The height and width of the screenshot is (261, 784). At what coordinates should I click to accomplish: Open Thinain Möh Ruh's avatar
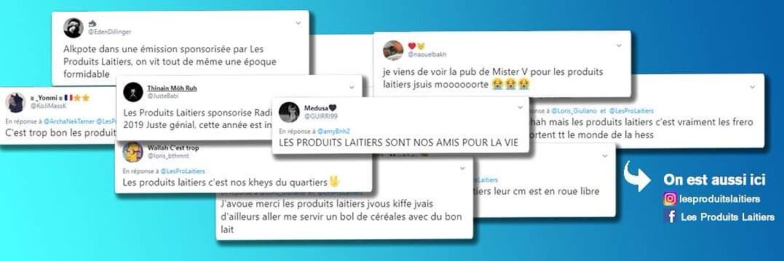(x=133, y=91)
